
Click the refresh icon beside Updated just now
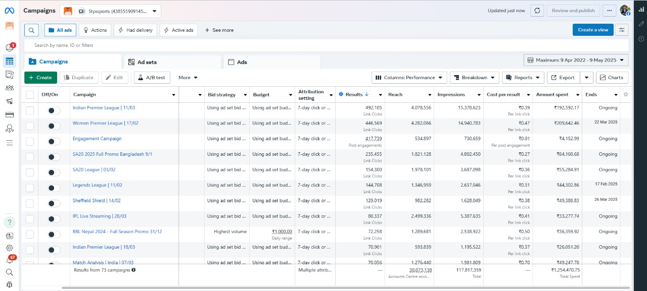[537, 11]
